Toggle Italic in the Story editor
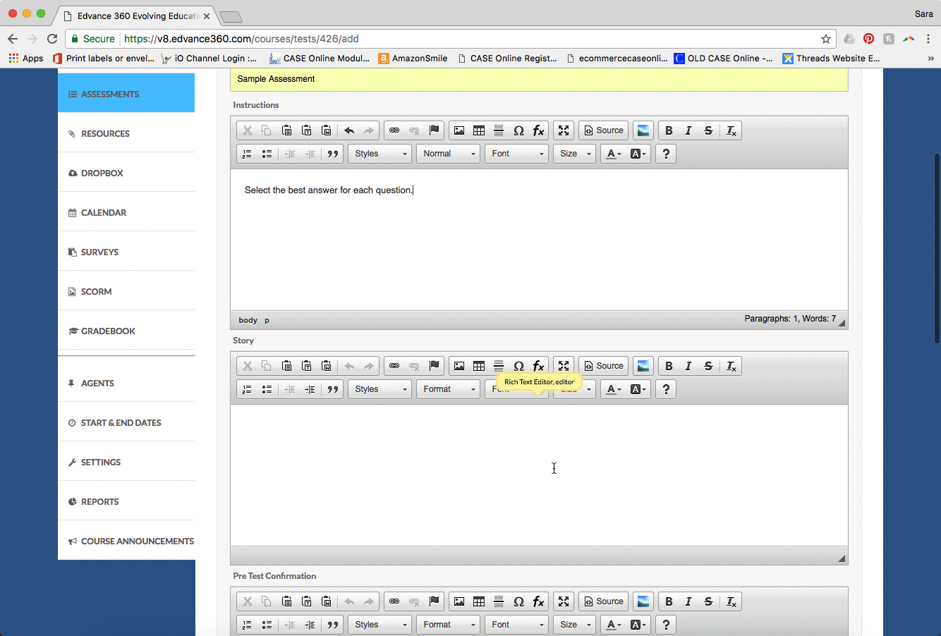 click(688, 366)
